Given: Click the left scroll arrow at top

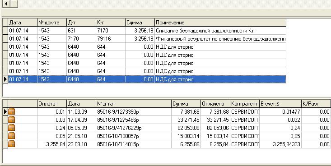Looking at the screenshot, I should tap(6, 4).
